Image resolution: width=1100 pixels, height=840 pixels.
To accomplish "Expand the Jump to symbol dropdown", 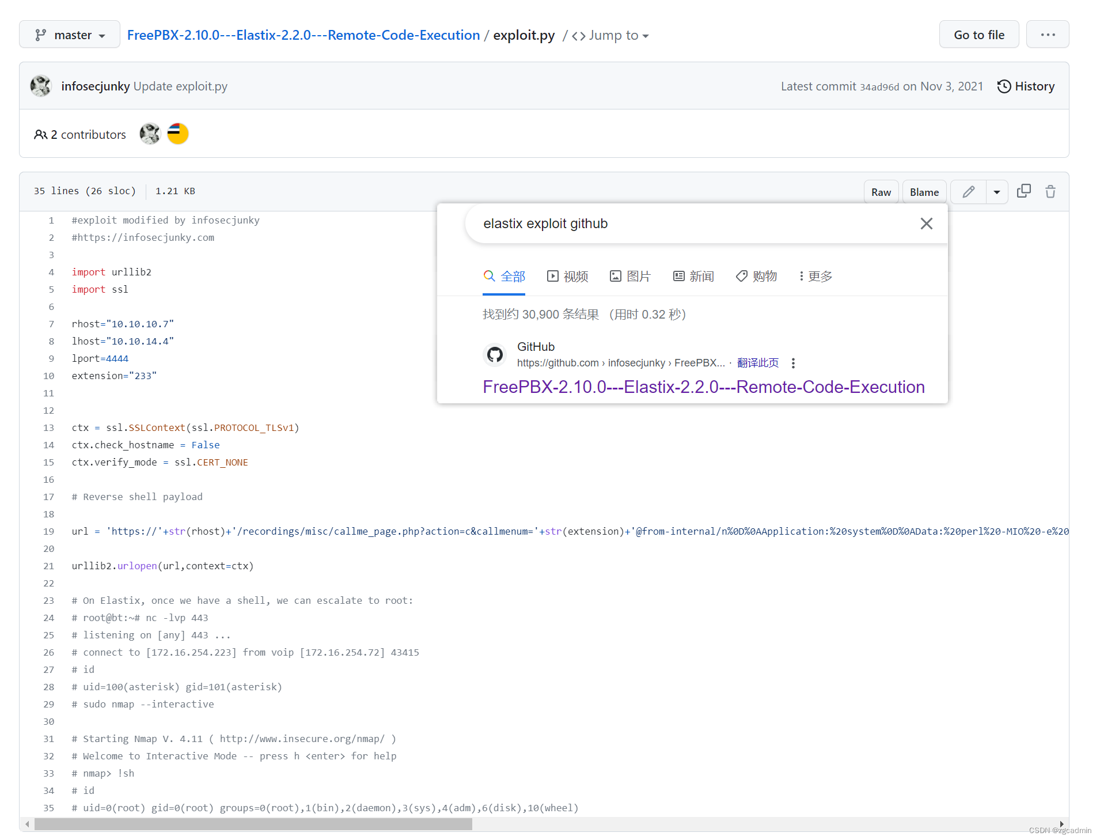I will pos(610,36).
